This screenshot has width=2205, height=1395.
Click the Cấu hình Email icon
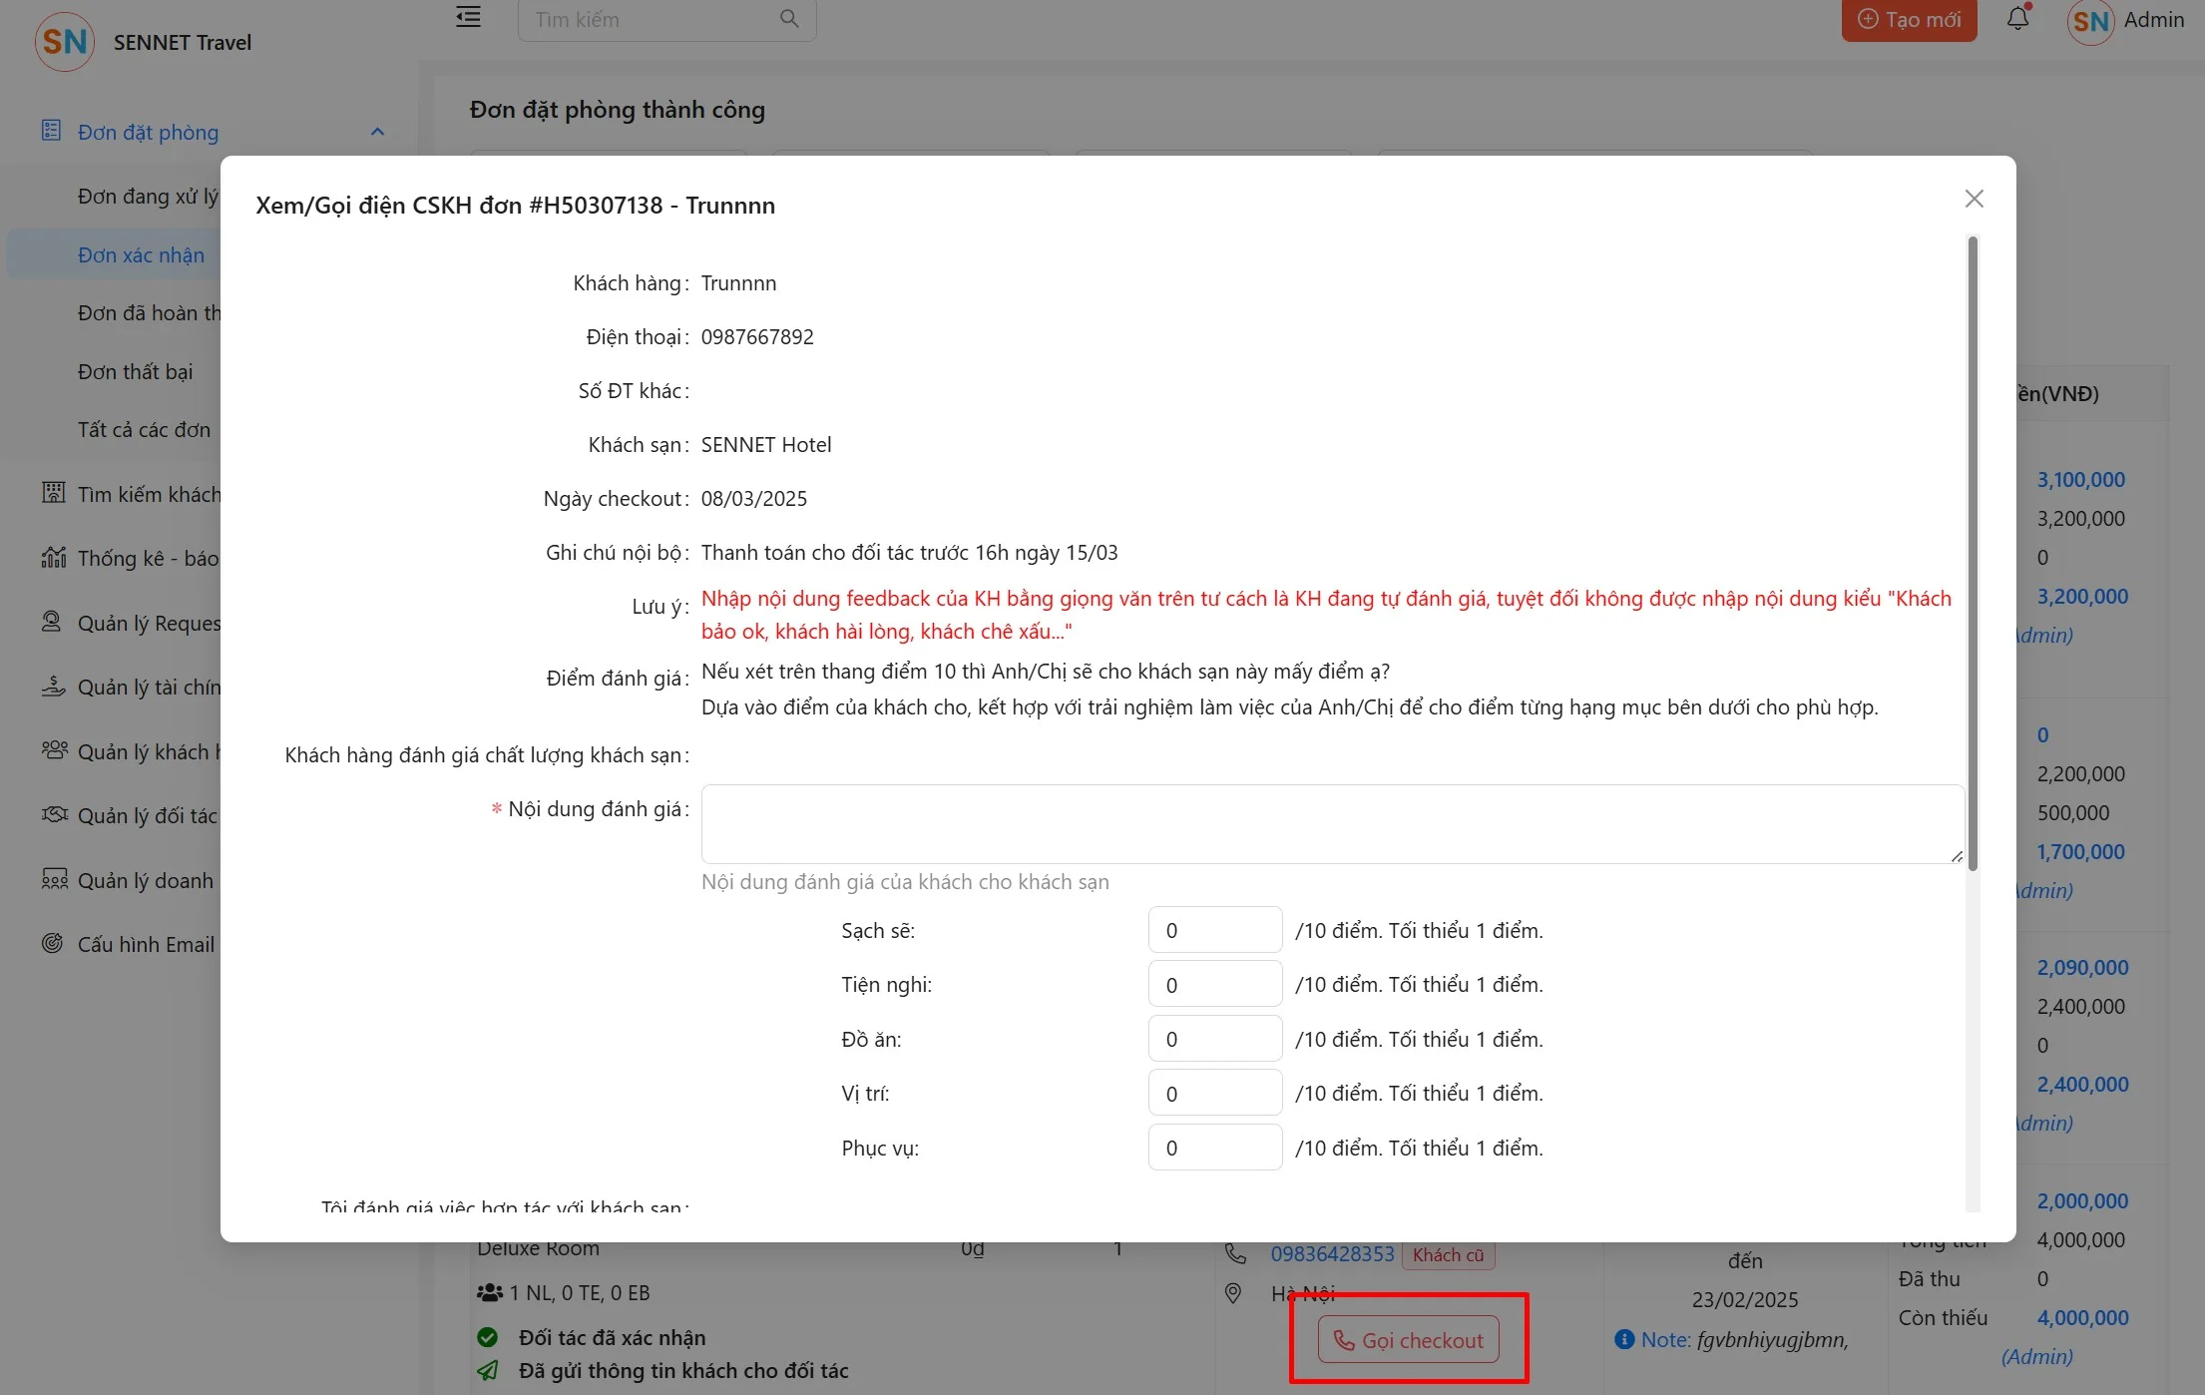coord(53,944)
